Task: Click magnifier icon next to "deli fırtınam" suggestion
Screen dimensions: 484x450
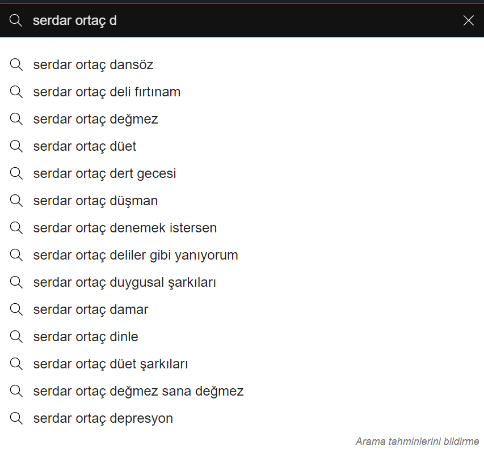Action: point(16,92)
